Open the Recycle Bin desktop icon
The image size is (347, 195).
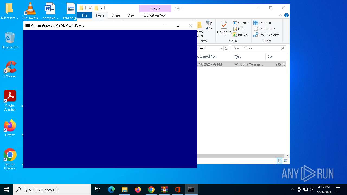click(10, 40)
